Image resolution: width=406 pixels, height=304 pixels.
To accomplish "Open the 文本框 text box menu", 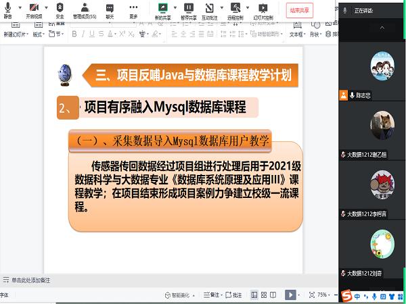I will pos(298,34).
